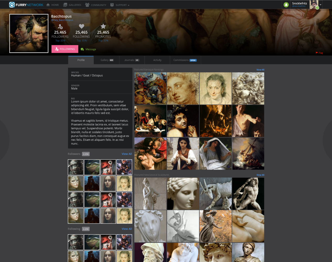
Task: Open the supper table painting thumbnail
Action: [150, 121]
